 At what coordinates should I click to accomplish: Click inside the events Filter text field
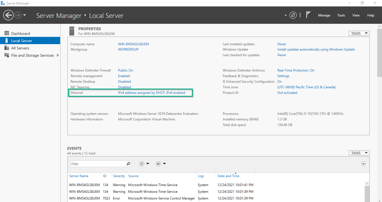[97, 164]
